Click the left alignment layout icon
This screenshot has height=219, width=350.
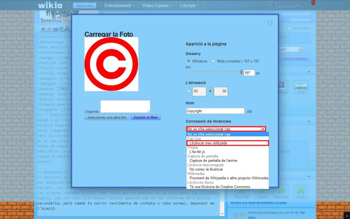click(199, 92)
